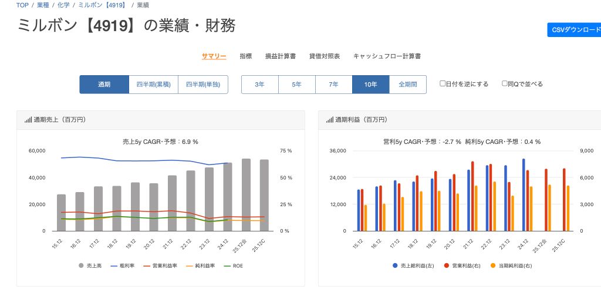Click the TOP breadcrumb link
Viewport: 601px width, 289px height.
(22, 5)
